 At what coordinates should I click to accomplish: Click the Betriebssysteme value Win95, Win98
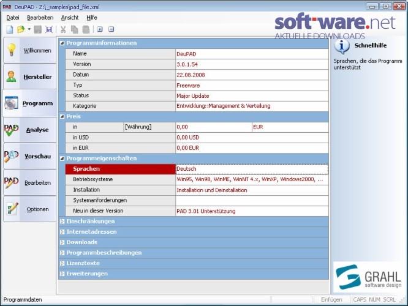point(252,179)
